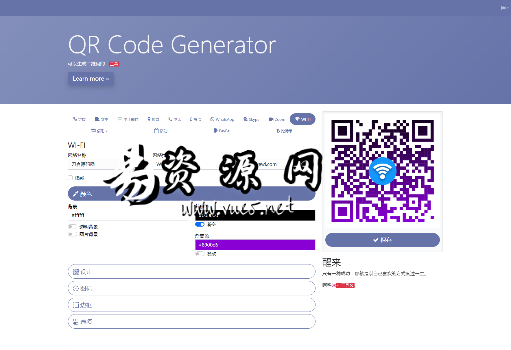
Task: Click the WI-FI signal tab icon
Action: (x=297, y=119)
